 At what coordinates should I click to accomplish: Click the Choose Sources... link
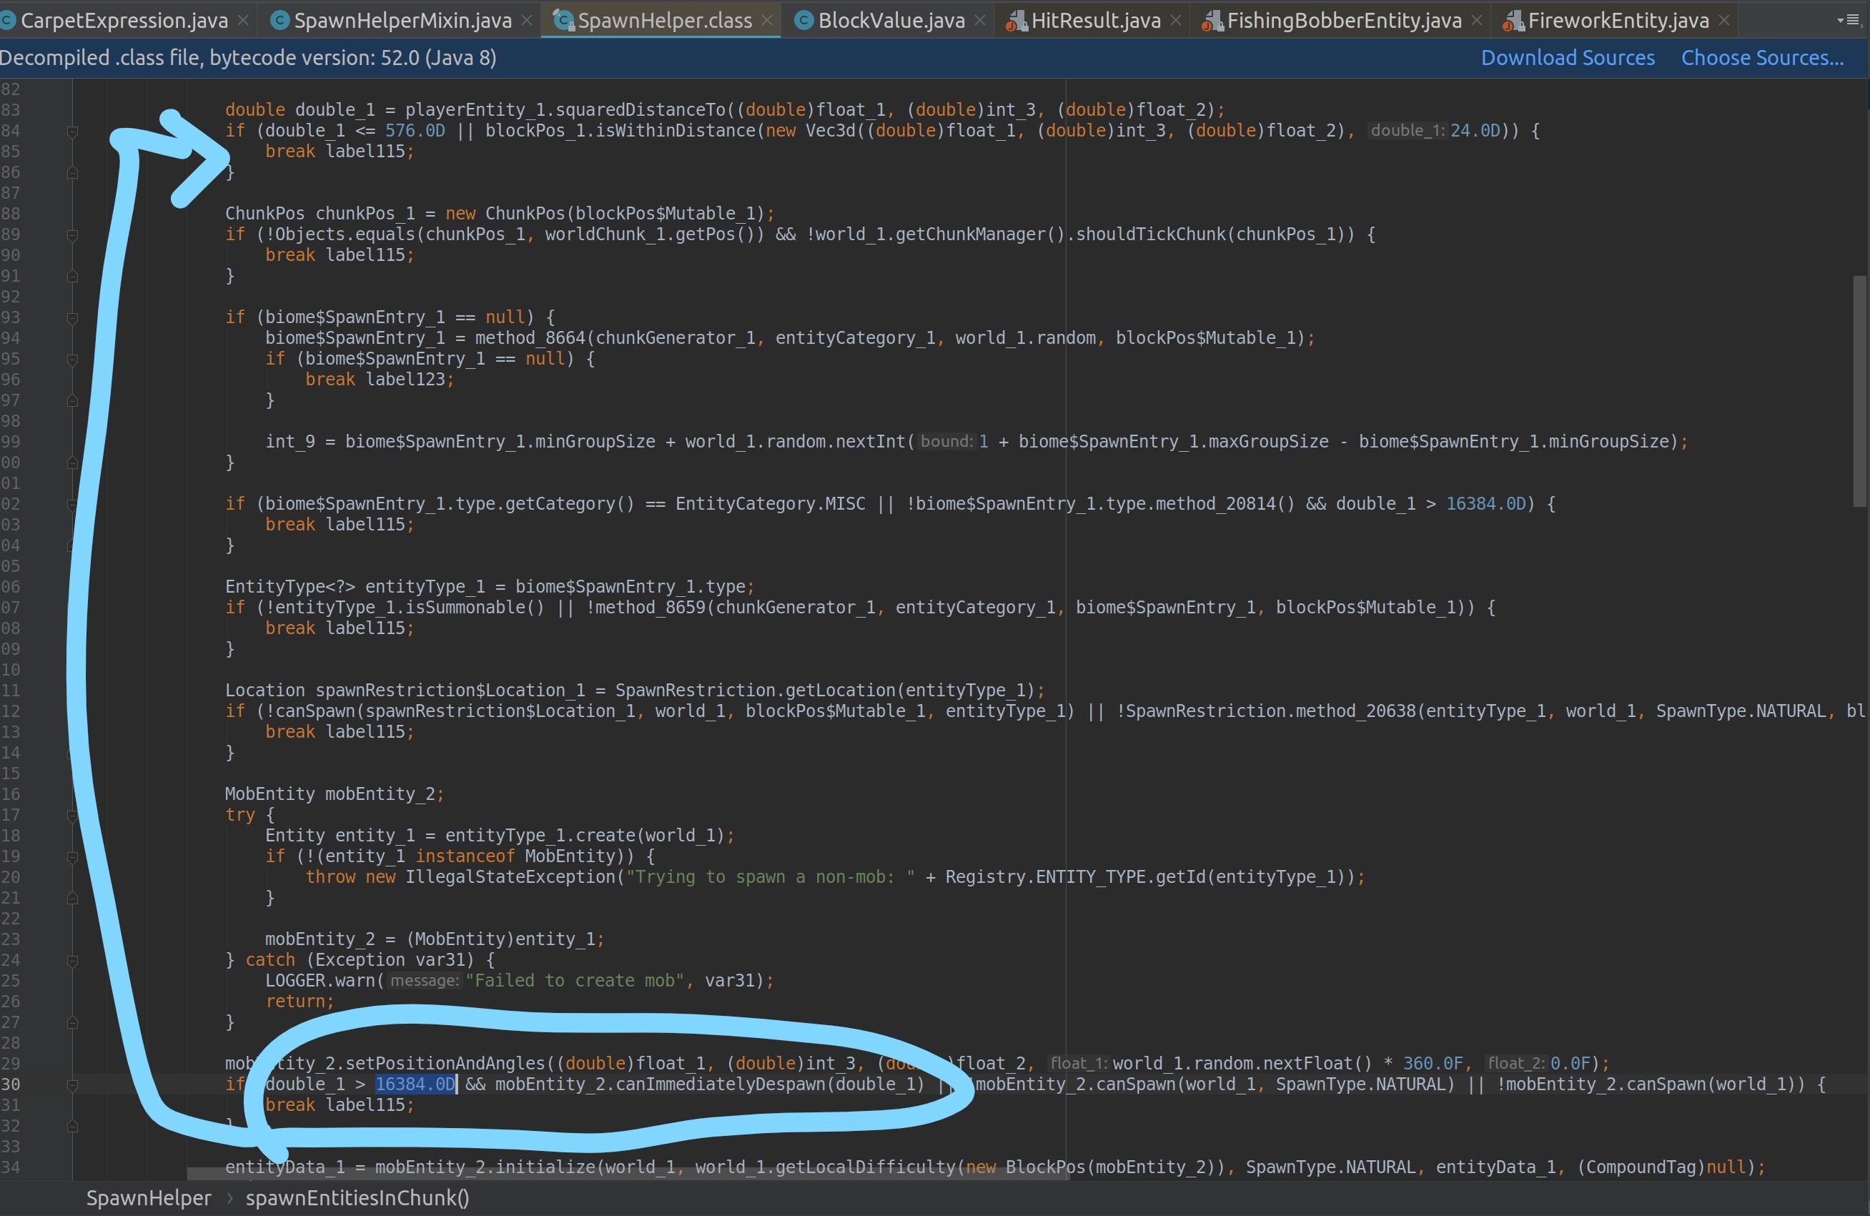pyautogui.click(x=1761, y=58)
